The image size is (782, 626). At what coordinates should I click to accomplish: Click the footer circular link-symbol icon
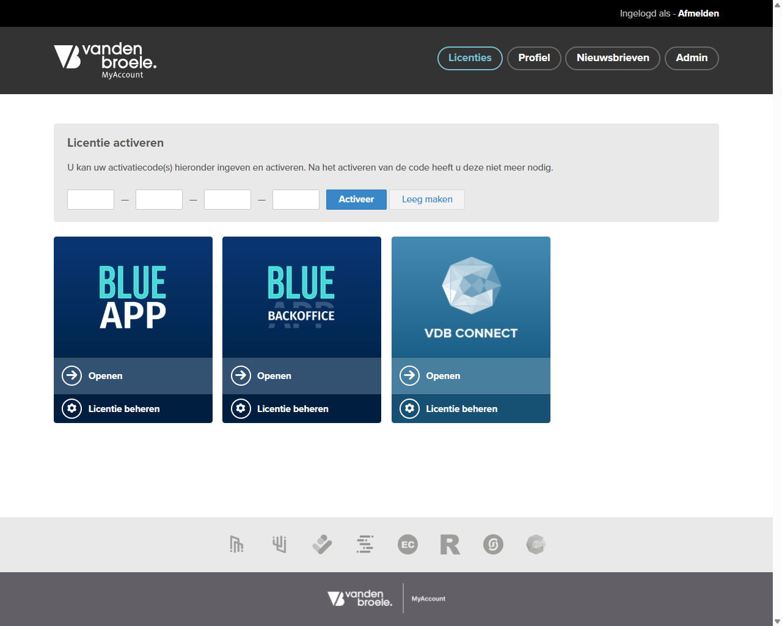tap(493, 544)
